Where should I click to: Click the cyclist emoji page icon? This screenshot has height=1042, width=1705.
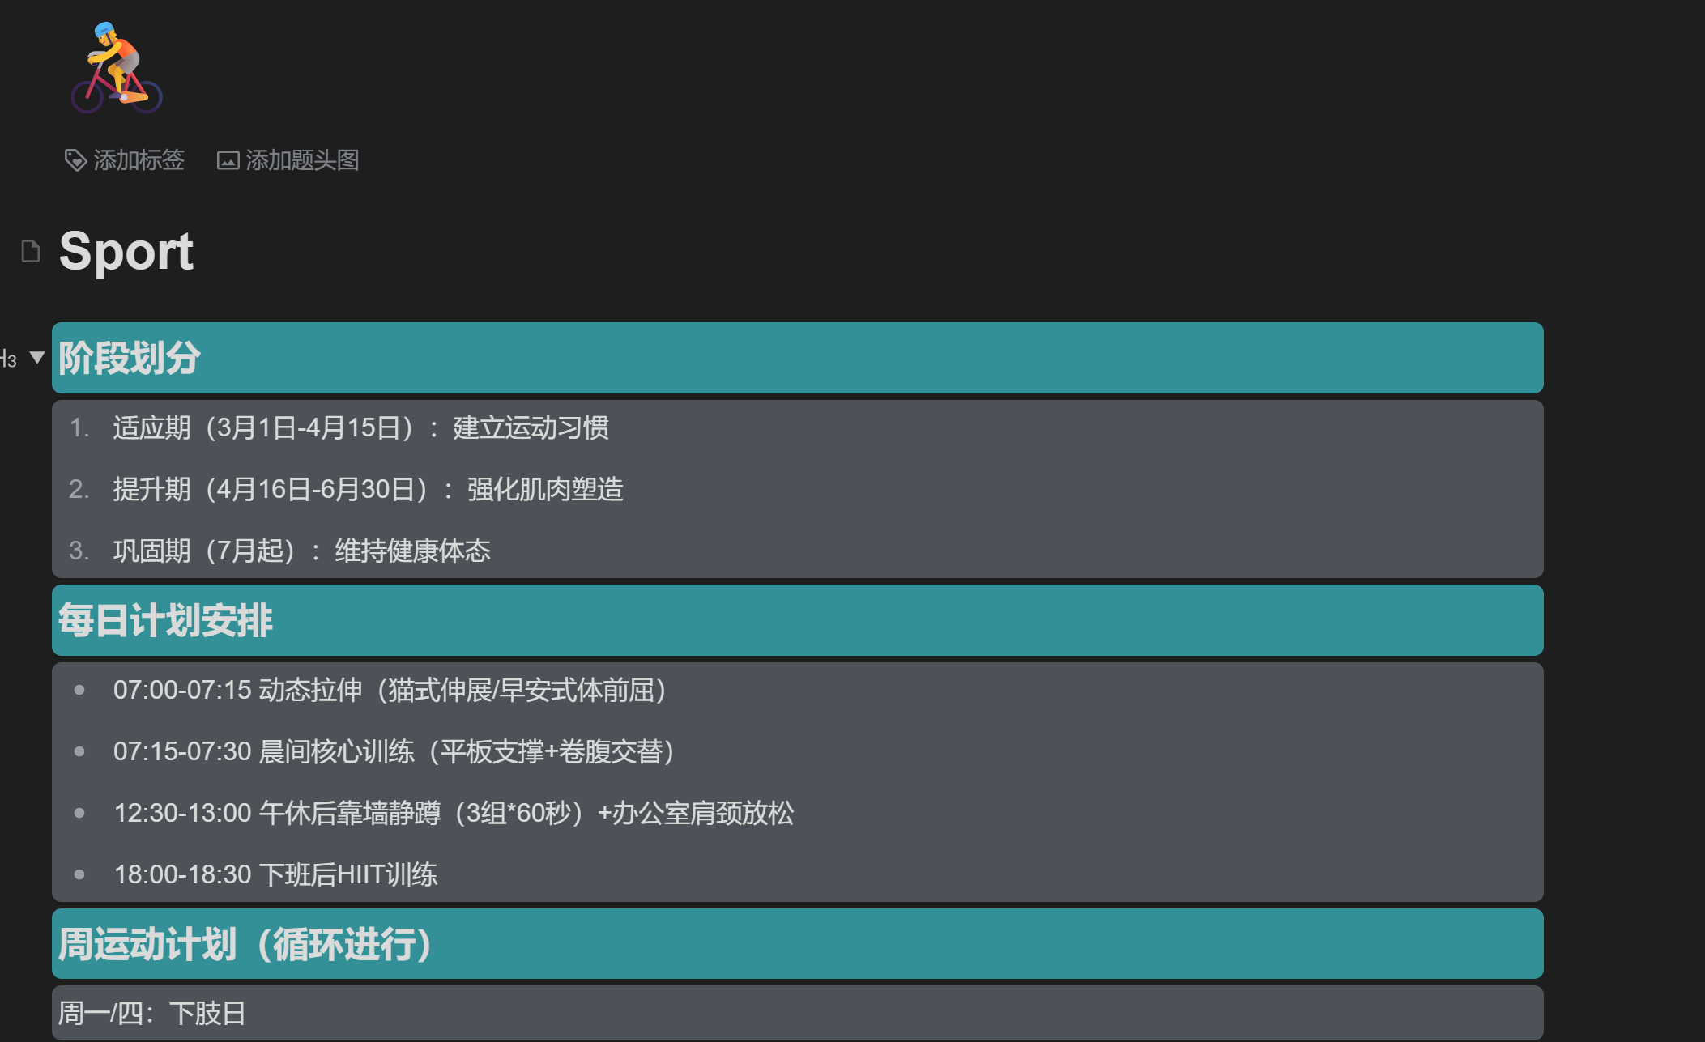(117, 68)
